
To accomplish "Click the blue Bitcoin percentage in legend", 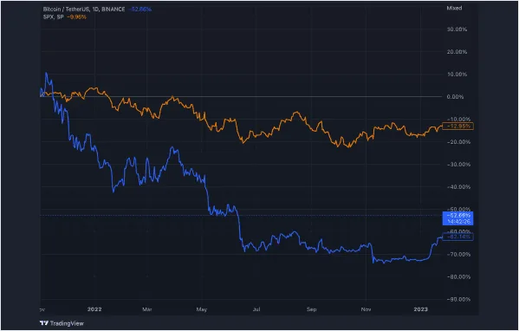I will pos(139,10).
